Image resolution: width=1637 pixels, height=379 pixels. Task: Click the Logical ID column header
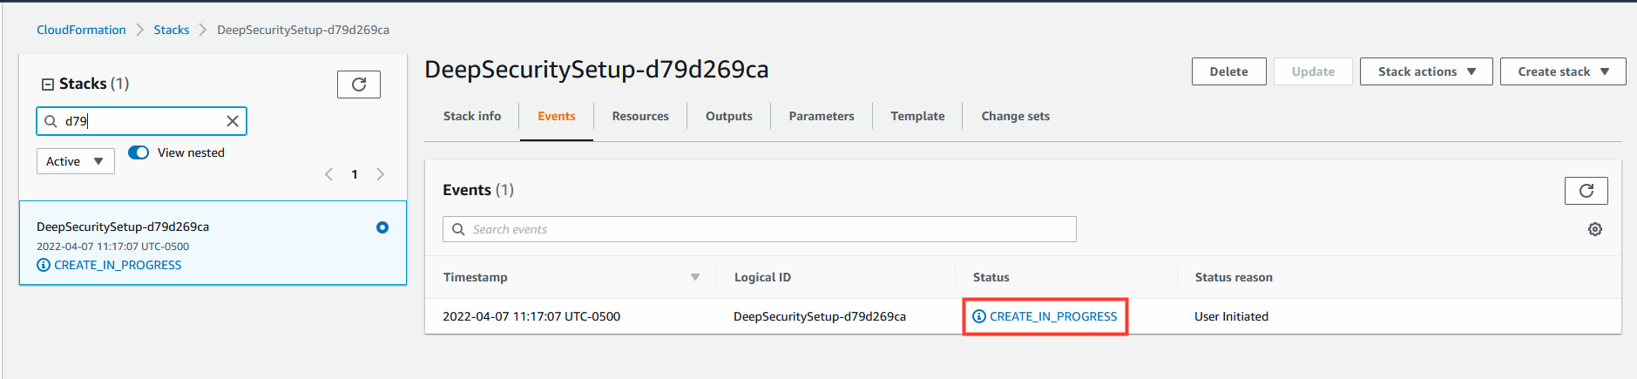pyautogui.click(x=762, y=277)
